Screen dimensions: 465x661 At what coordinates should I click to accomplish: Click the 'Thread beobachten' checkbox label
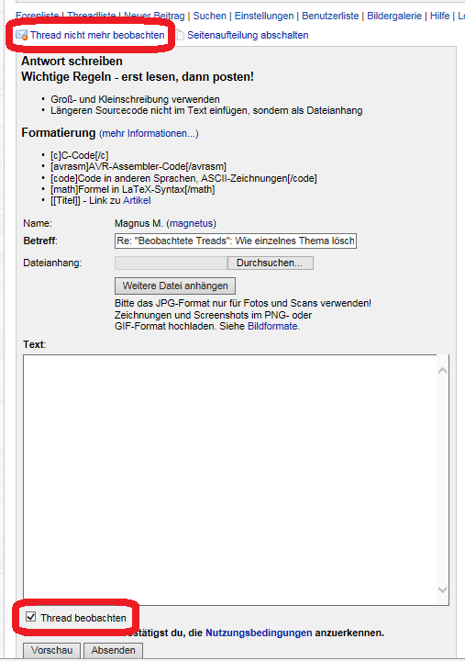[83, 618]
